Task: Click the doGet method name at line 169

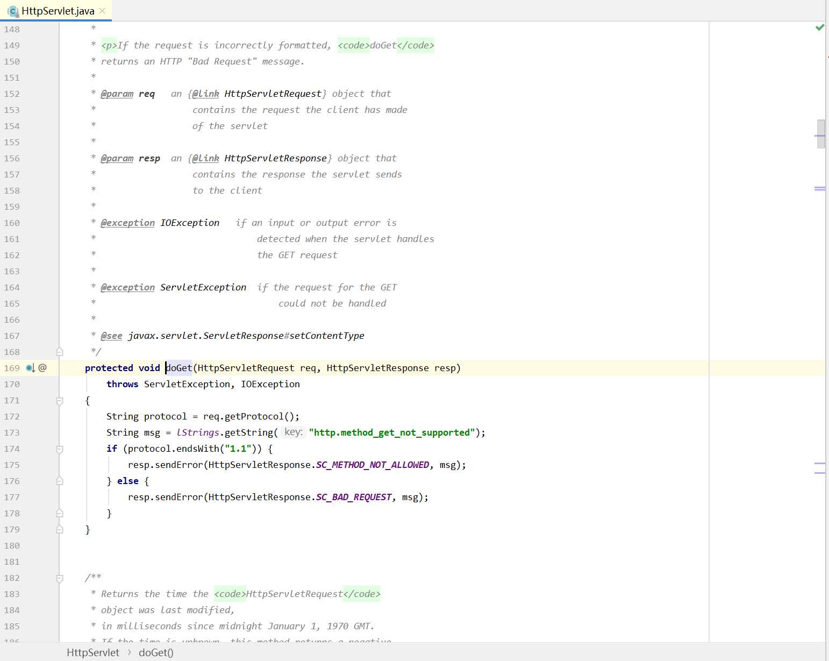Action: tap(179, 368)
